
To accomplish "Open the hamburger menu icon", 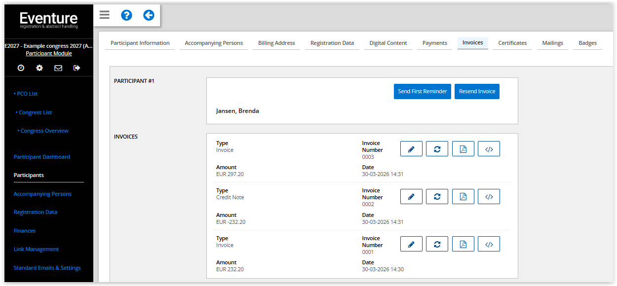I will (104, 15).
